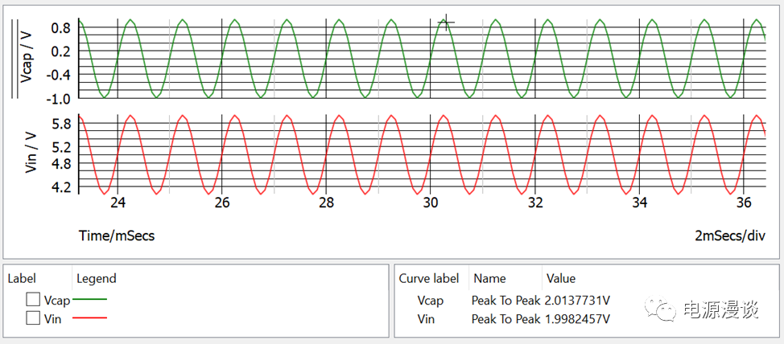The width and height of the screenshot is (784, 344).
Task: Click the Name column header in measurements
Action: 489,278
